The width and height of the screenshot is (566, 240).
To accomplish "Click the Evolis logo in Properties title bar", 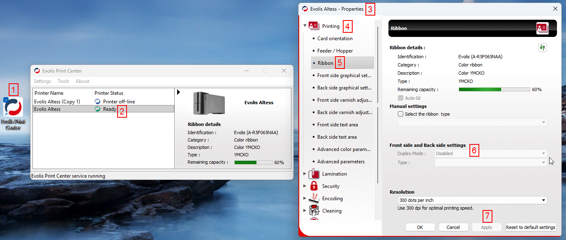I will point(305,9).
